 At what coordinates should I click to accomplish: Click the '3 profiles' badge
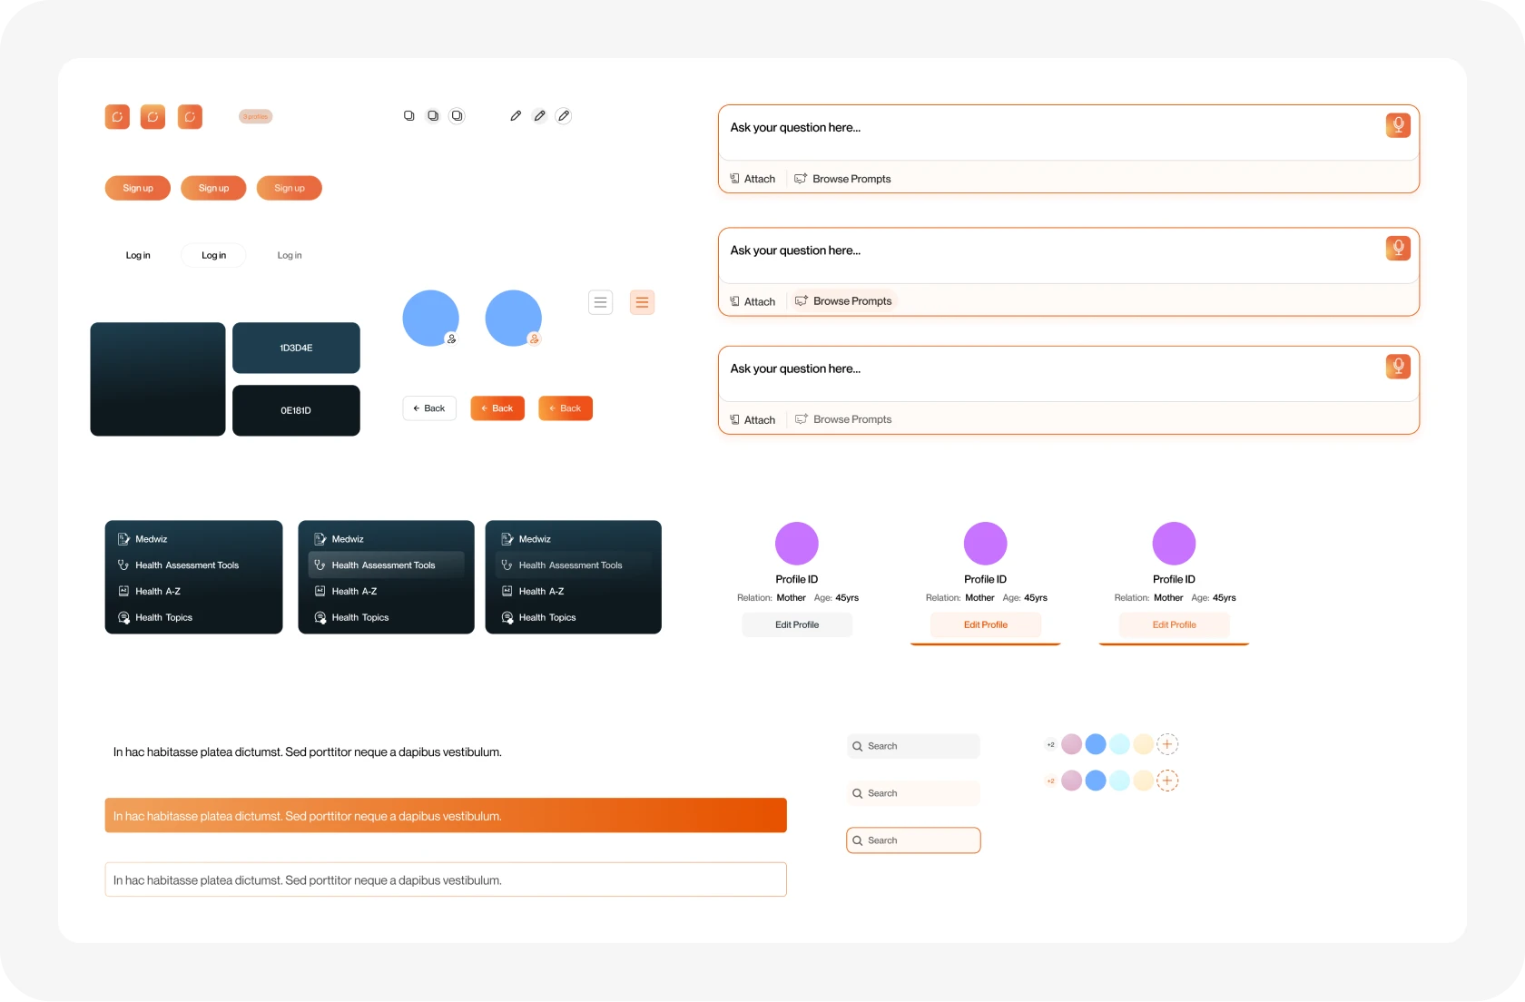[x=256, y=116]
